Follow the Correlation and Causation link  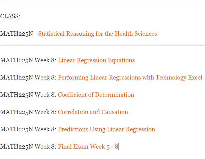click(93, 112)
